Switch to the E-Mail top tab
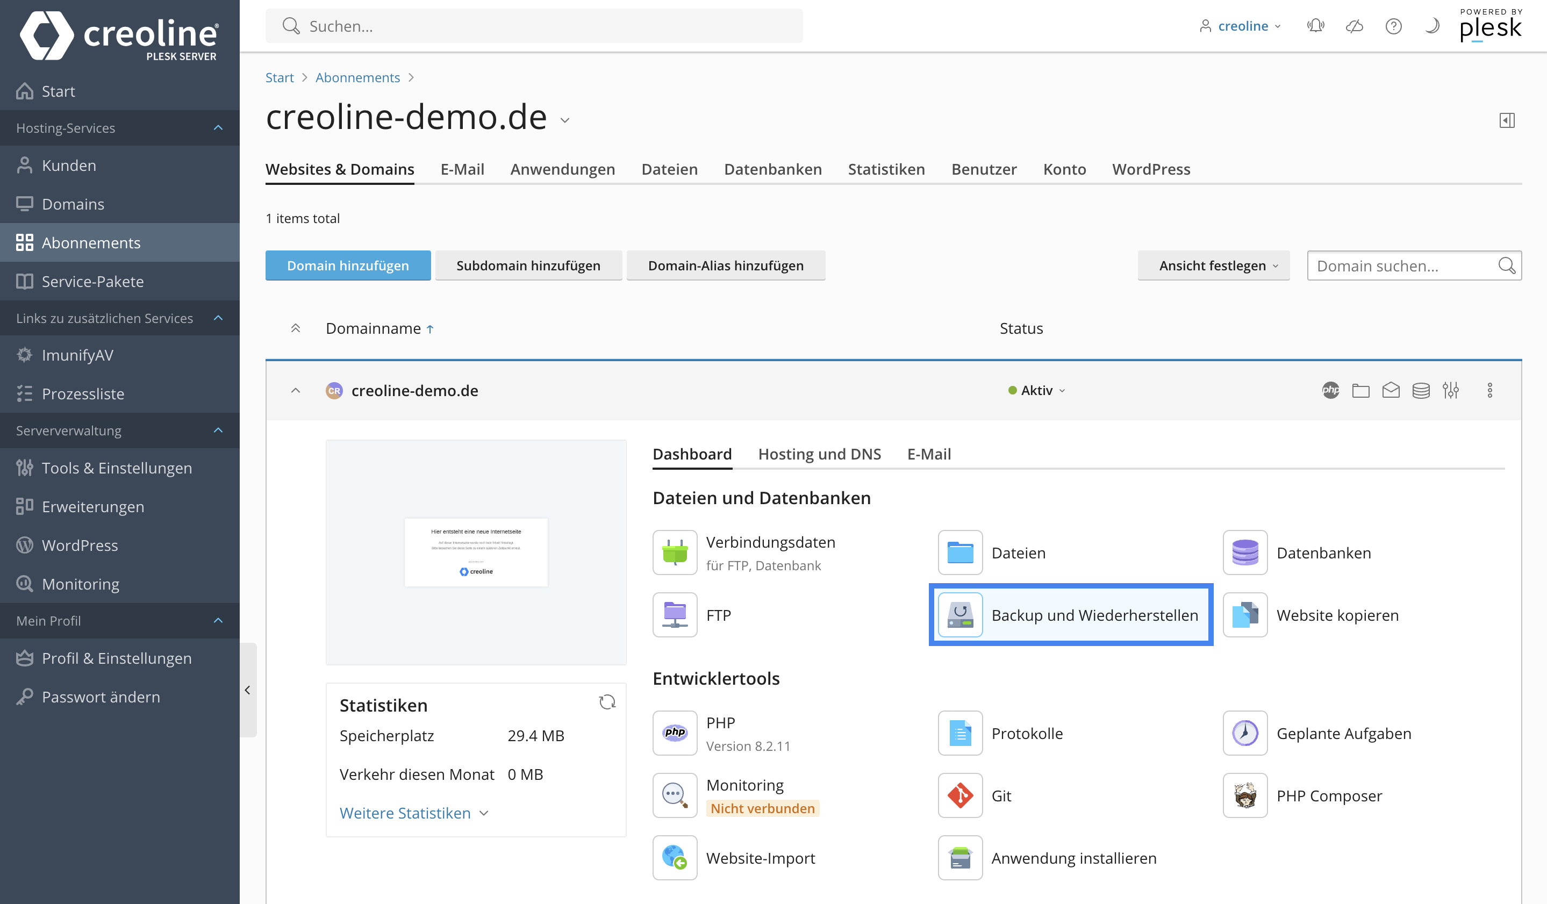 point(462,169)
